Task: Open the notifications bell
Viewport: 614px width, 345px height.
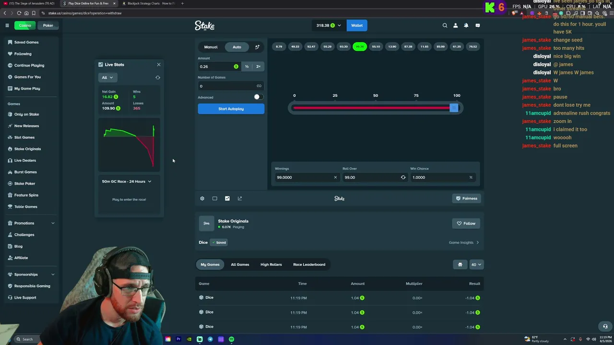Action: [466, 25]
